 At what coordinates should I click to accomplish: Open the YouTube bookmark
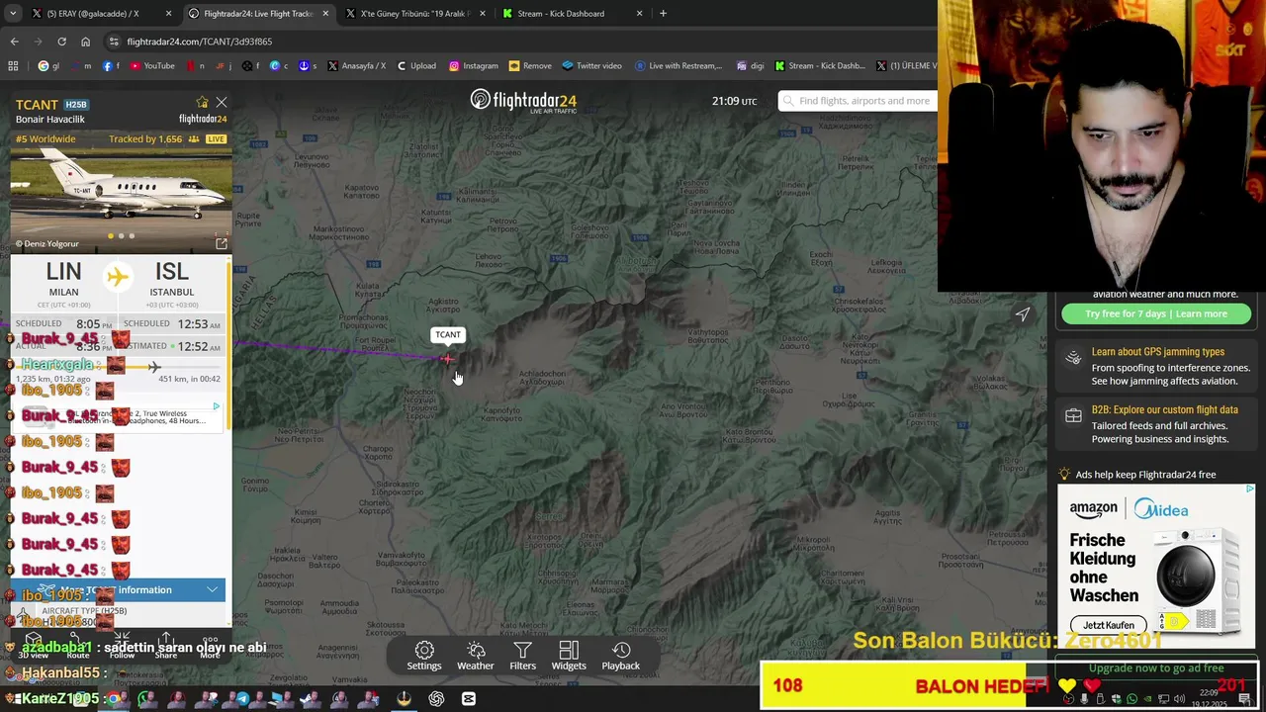click(151, 66)
